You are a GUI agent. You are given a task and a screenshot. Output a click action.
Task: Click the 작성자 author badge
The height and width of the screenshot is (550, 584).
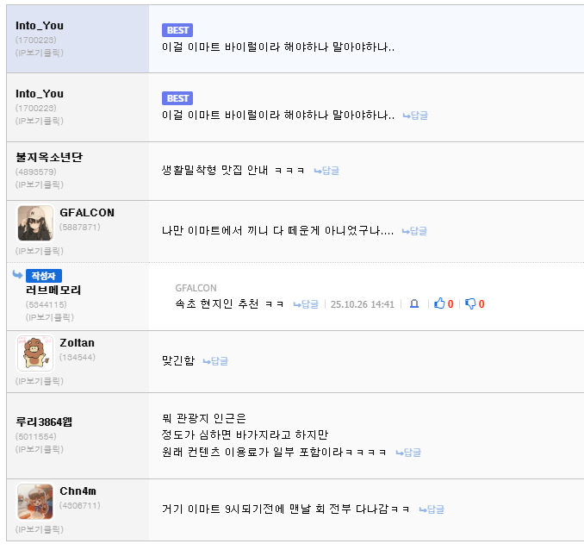coord(43,276)
